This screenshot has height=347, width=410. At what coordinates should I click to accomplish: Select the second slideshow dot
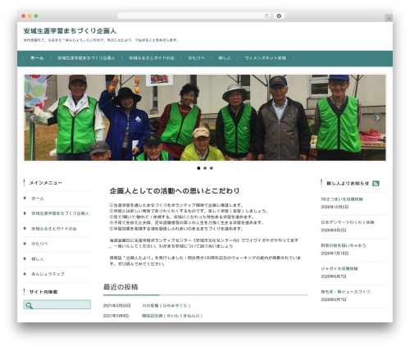205,168
